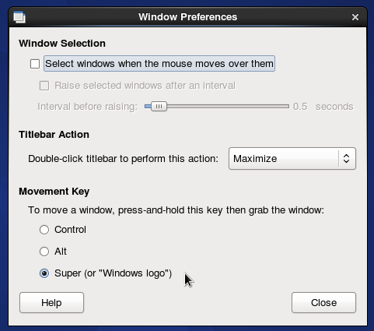Select the Super (or "Windows logo") radio button
The width and height of the screenshot is (374, 331).
44,273
